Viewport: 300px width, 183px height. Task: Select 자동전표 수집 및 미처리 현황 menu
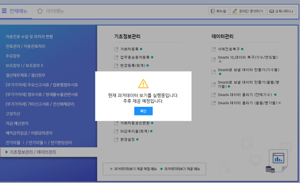[29, 36]
